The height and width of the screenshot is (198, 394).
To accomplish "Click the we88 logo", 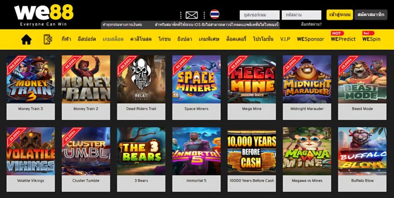I will [x=44, y=15].
